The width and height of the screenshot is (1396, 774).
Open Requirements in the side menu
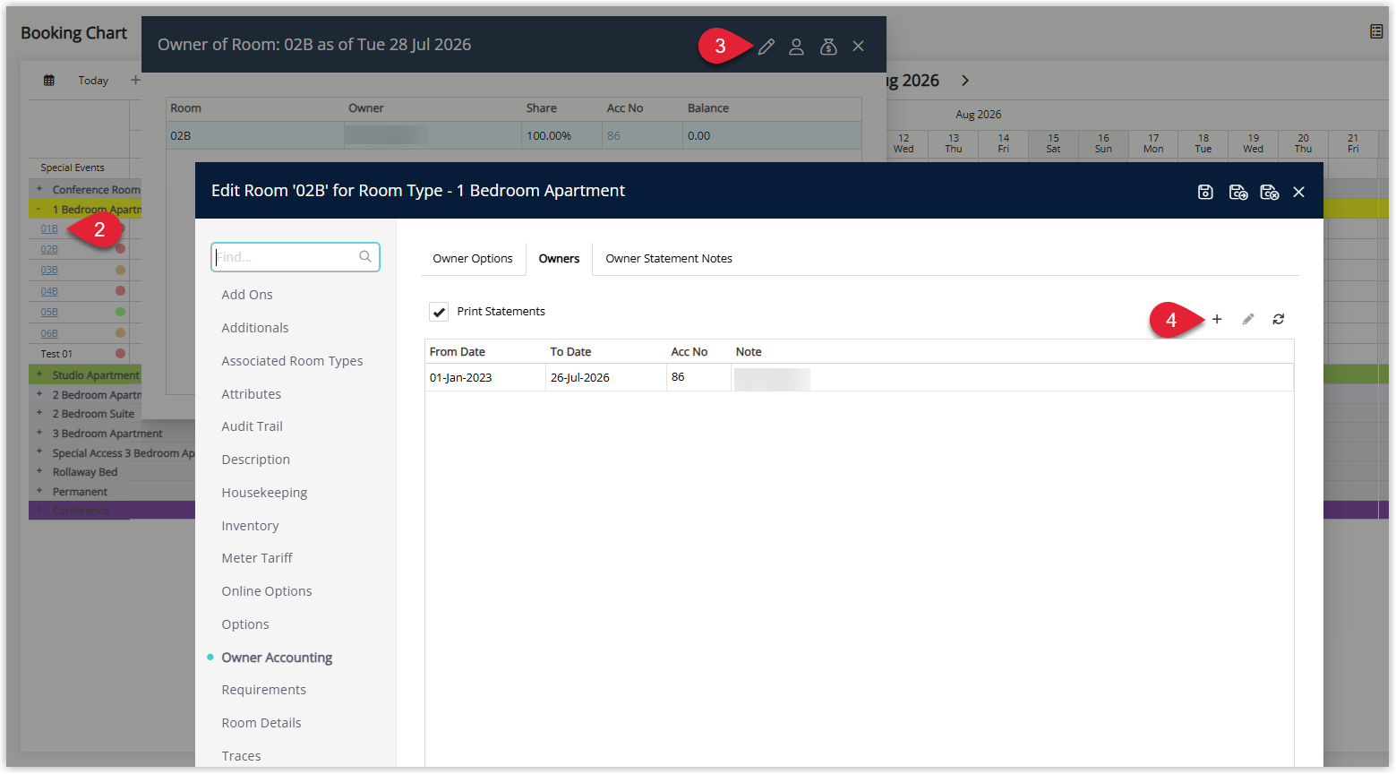click(x=264, y=690)
